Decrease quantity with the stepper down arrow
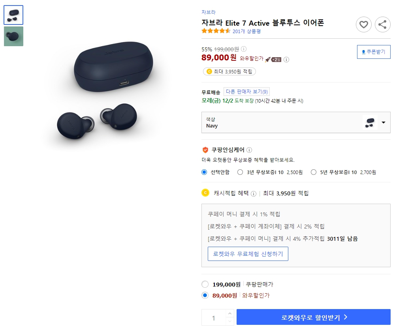Image resolution: width=393 pixels, height=328 pixels. pyautogui.click(x=229, y=321)
